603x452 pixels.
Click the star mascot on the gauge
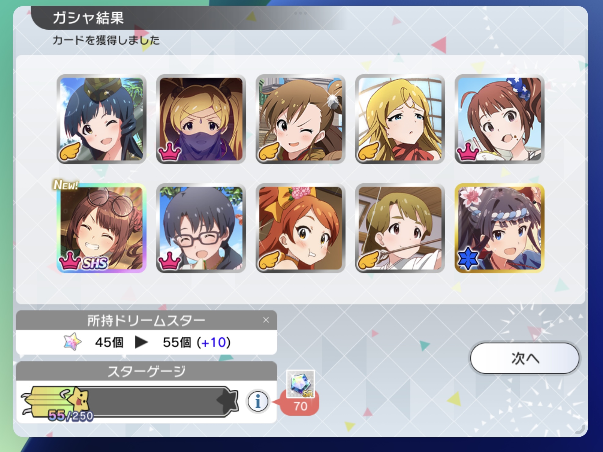(x=78, y=399)
